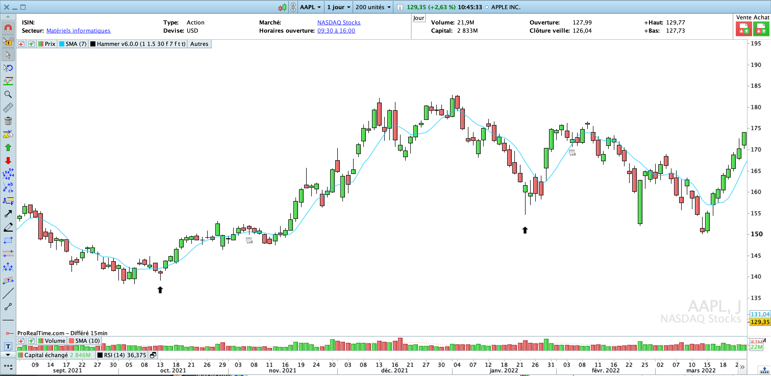Open the 09:30 à 16:00 hours link
This screenshot has height=376, width=771.
[x=336, y=31]
